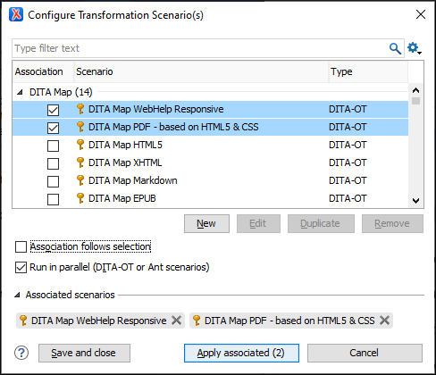Image resolution: width=436 pixels, height=375 pixels.
Task: Collapse the Associated scenarios section
Action: tap(17, 295)
